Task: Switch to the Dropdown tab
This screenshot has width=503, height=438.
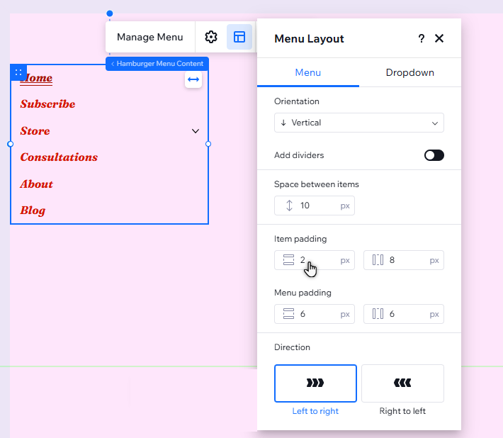Action: pos(410,72)
